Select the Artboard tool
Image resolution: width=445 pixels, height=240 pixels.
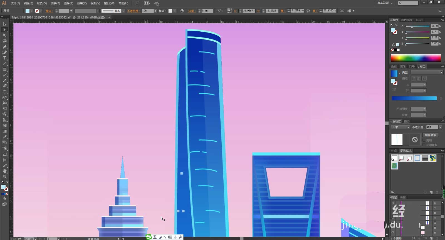pyautogui.click(x=4, y=160)
